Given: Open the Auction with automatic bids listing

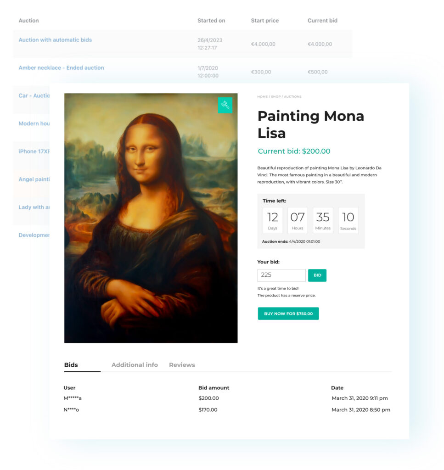Looking at the screenshot, I should pos(55,40).
